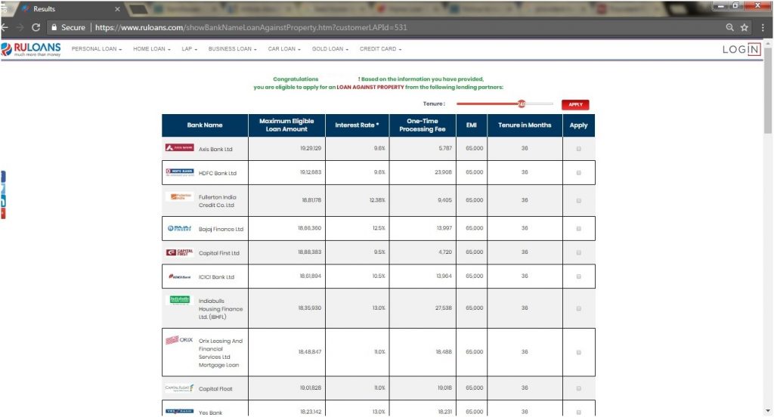Click the Fullerton India logo

click(x=180, y=196)
